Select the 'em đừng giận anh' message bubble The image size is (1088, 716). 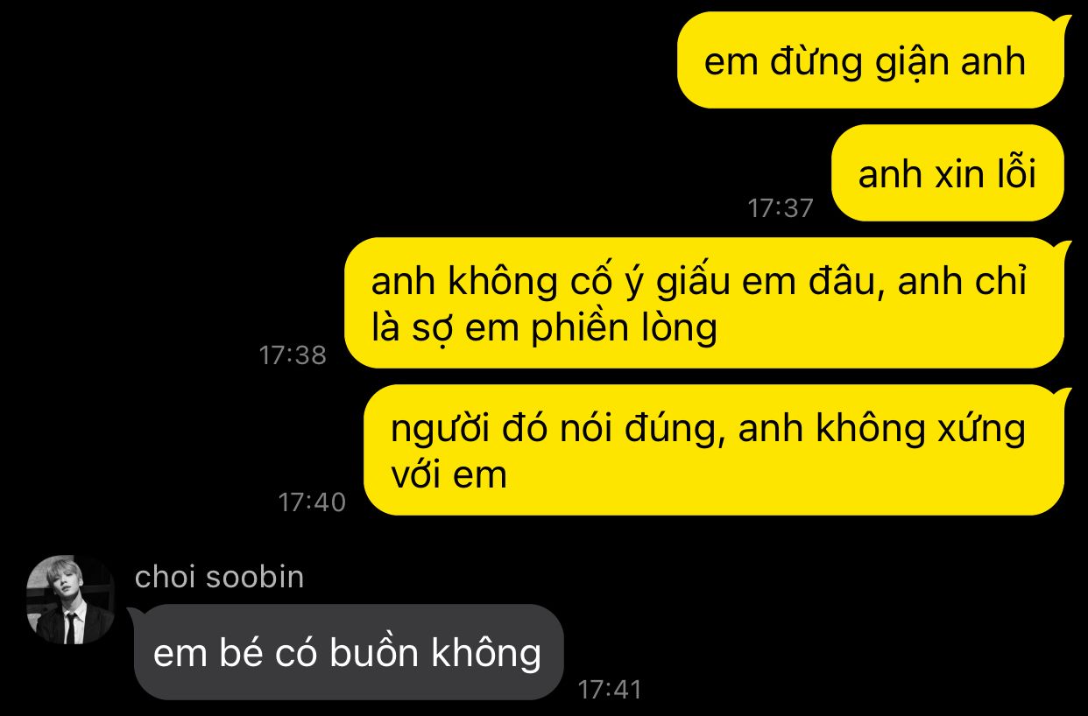coord(871,60)
